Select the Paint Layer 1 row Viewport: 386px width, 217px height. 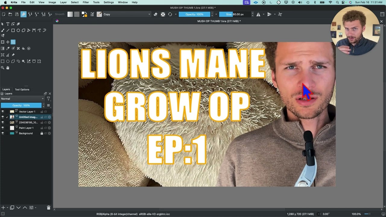click(x=26, y=128)
